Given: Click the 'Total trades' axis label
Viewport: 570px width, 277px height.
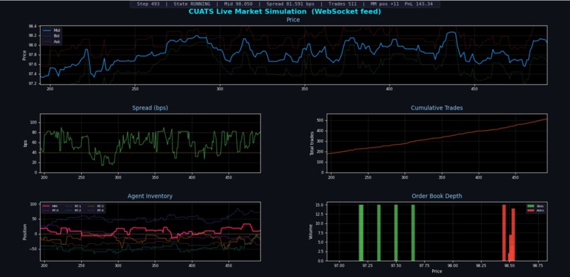Looking at the screenshot, I should click(312, 143).
